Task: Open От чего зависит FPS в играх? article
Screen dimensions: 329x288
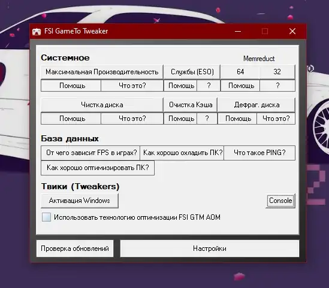Action: click(90, 153)
